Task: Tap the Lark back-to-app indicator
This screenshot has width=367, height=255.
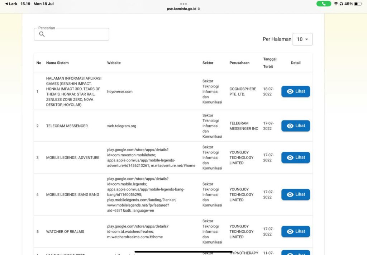Action: point(11,4)
